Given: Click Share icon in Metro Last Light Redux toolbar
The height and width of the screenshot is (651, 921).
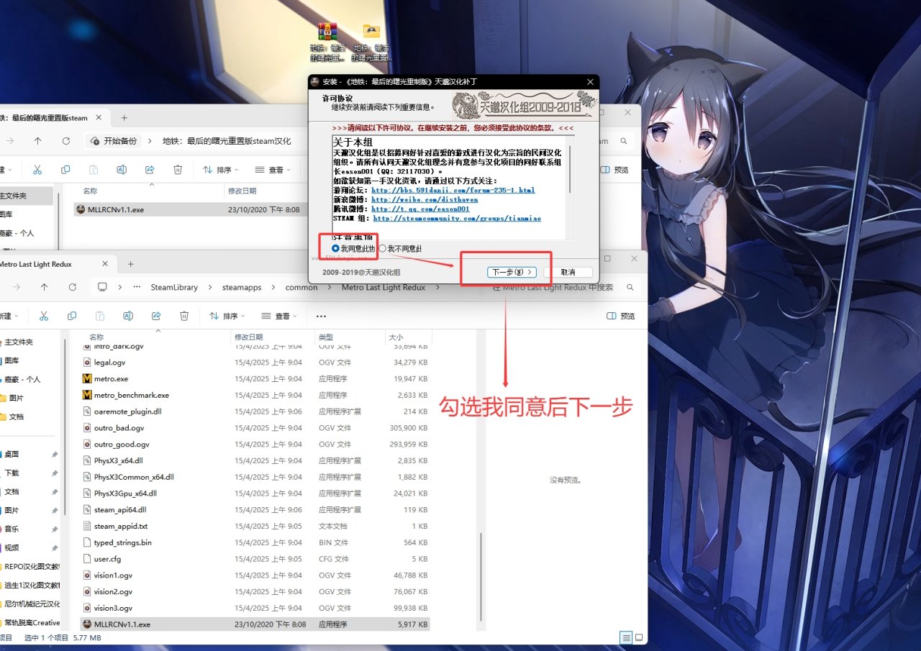Looking at the screenshot, I should [156, 316].
